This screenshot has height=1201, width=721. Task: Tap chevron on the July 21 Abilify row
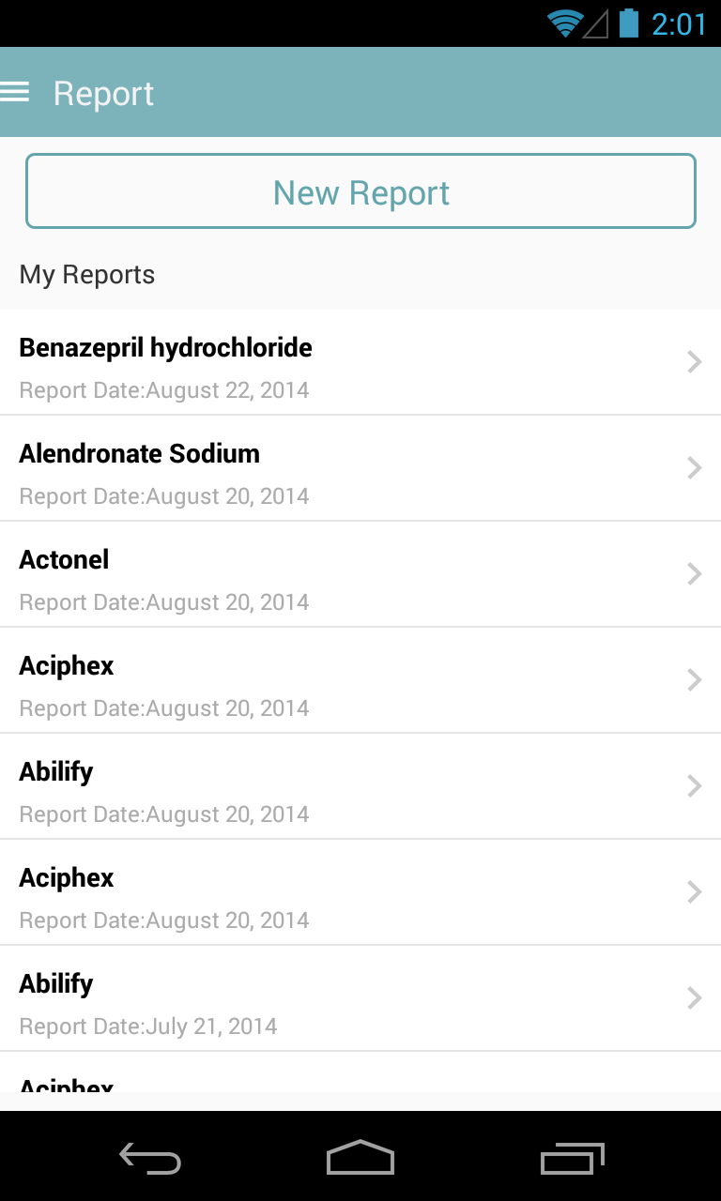(695, 998)
